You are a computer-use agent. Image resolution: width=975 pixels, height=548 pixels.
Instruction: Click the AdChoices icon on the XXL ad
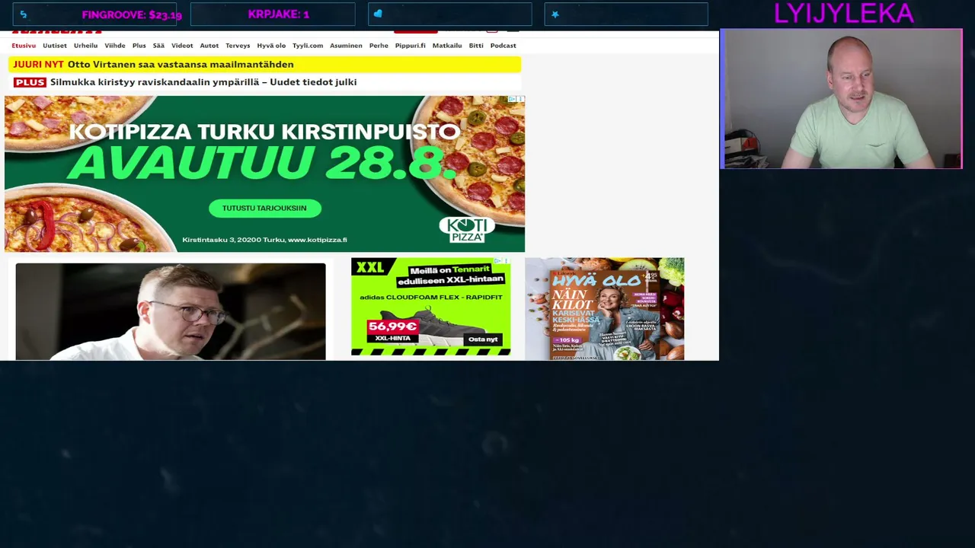pos(498,261)
